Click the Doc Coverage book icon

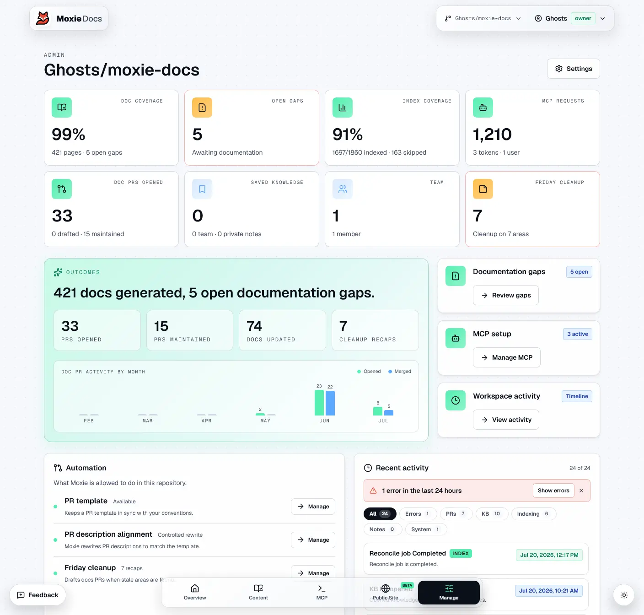coord(62,108)
